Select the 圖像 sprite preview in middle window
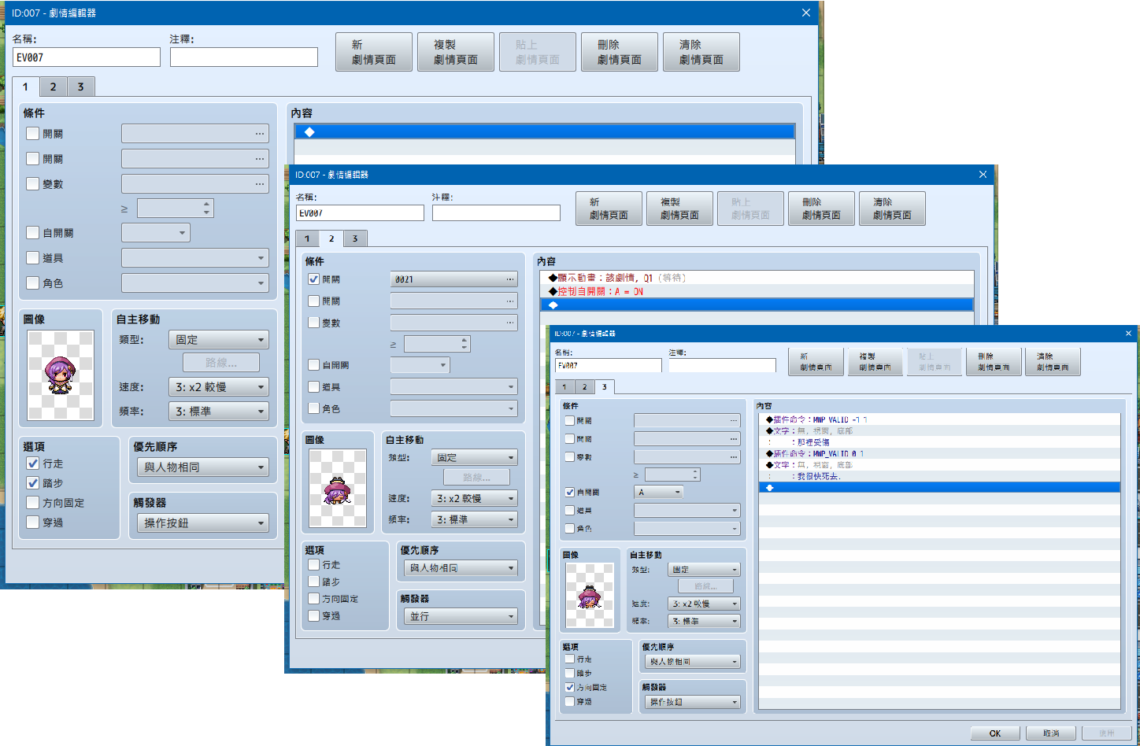The image size is (1140, 746). pyautogui.click(x=338, y=488)
